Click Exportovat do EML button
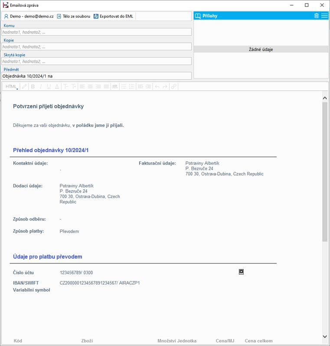The image size is (330, 346). [114, 16]
